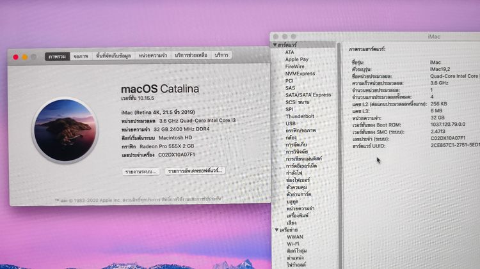This screenshot has height=269, width=480.
Task: Open the พื้นที่จัดเก็บข้อมูล (Storage) tab
Action: pyautogui.click(x=113, y=56)
